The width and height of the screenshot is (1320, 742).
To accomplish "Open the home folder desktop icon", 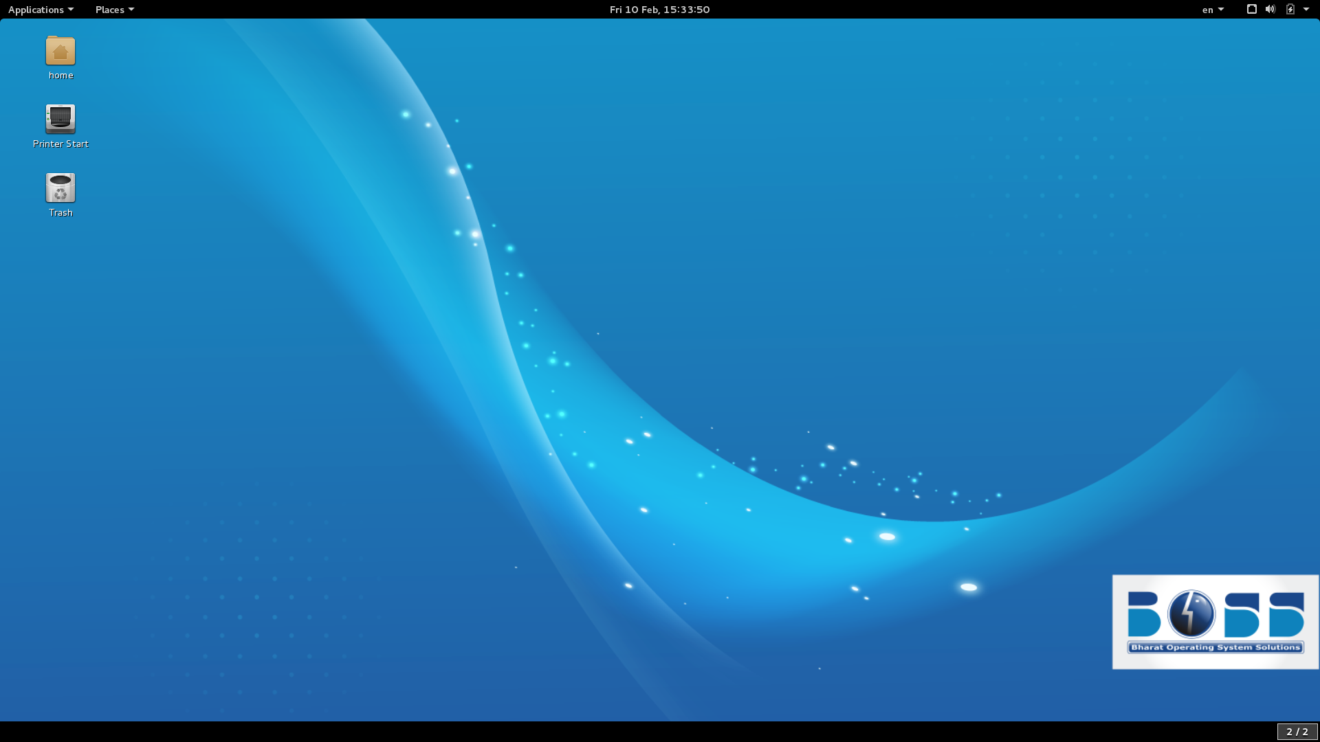I will pyautogui.click(x=60, y=52).
